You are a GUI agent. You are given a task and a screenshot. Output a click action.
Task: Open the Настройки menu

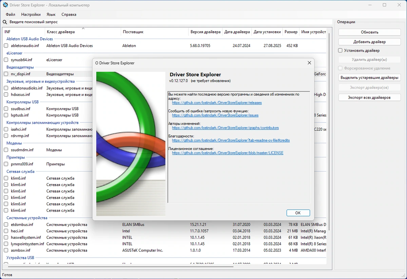point(31,15)
